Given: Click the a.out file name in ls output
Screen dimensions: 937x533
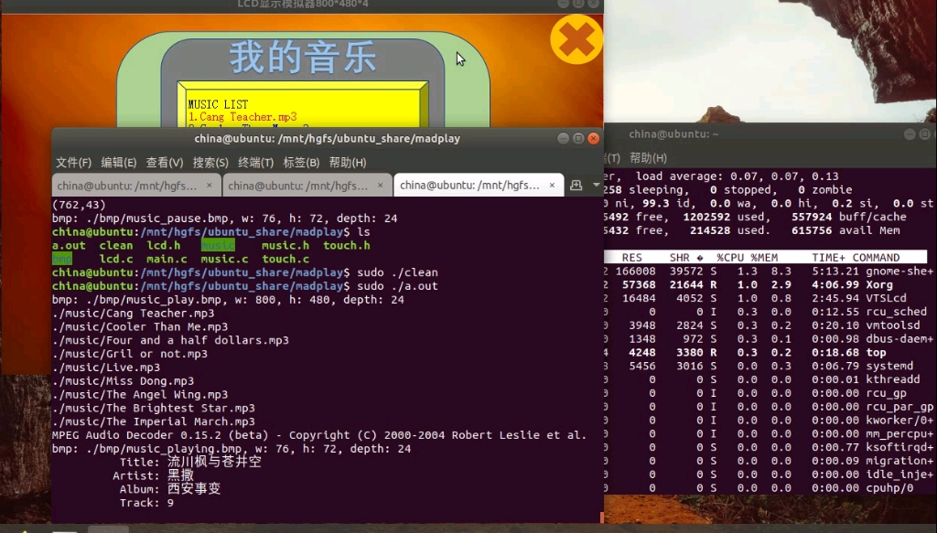Looking at the screenshot, I should pyautogui.click(x=69, y=245).
